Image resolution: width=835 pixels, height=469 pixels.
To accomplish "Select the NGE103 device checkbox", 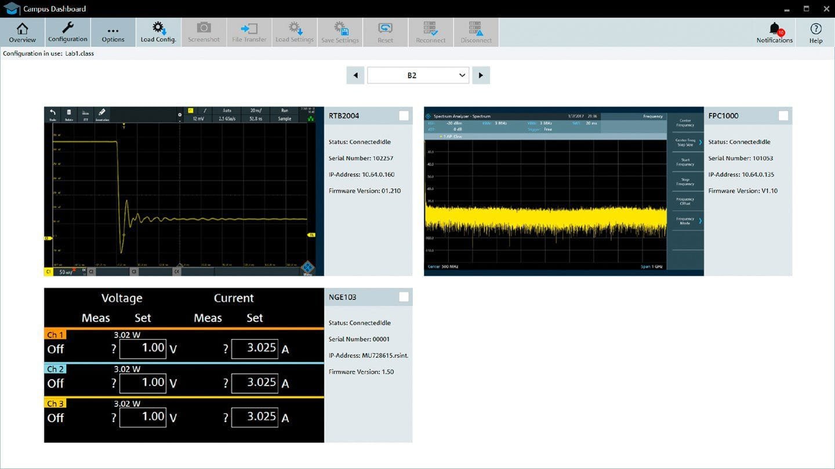I will 404,297.
